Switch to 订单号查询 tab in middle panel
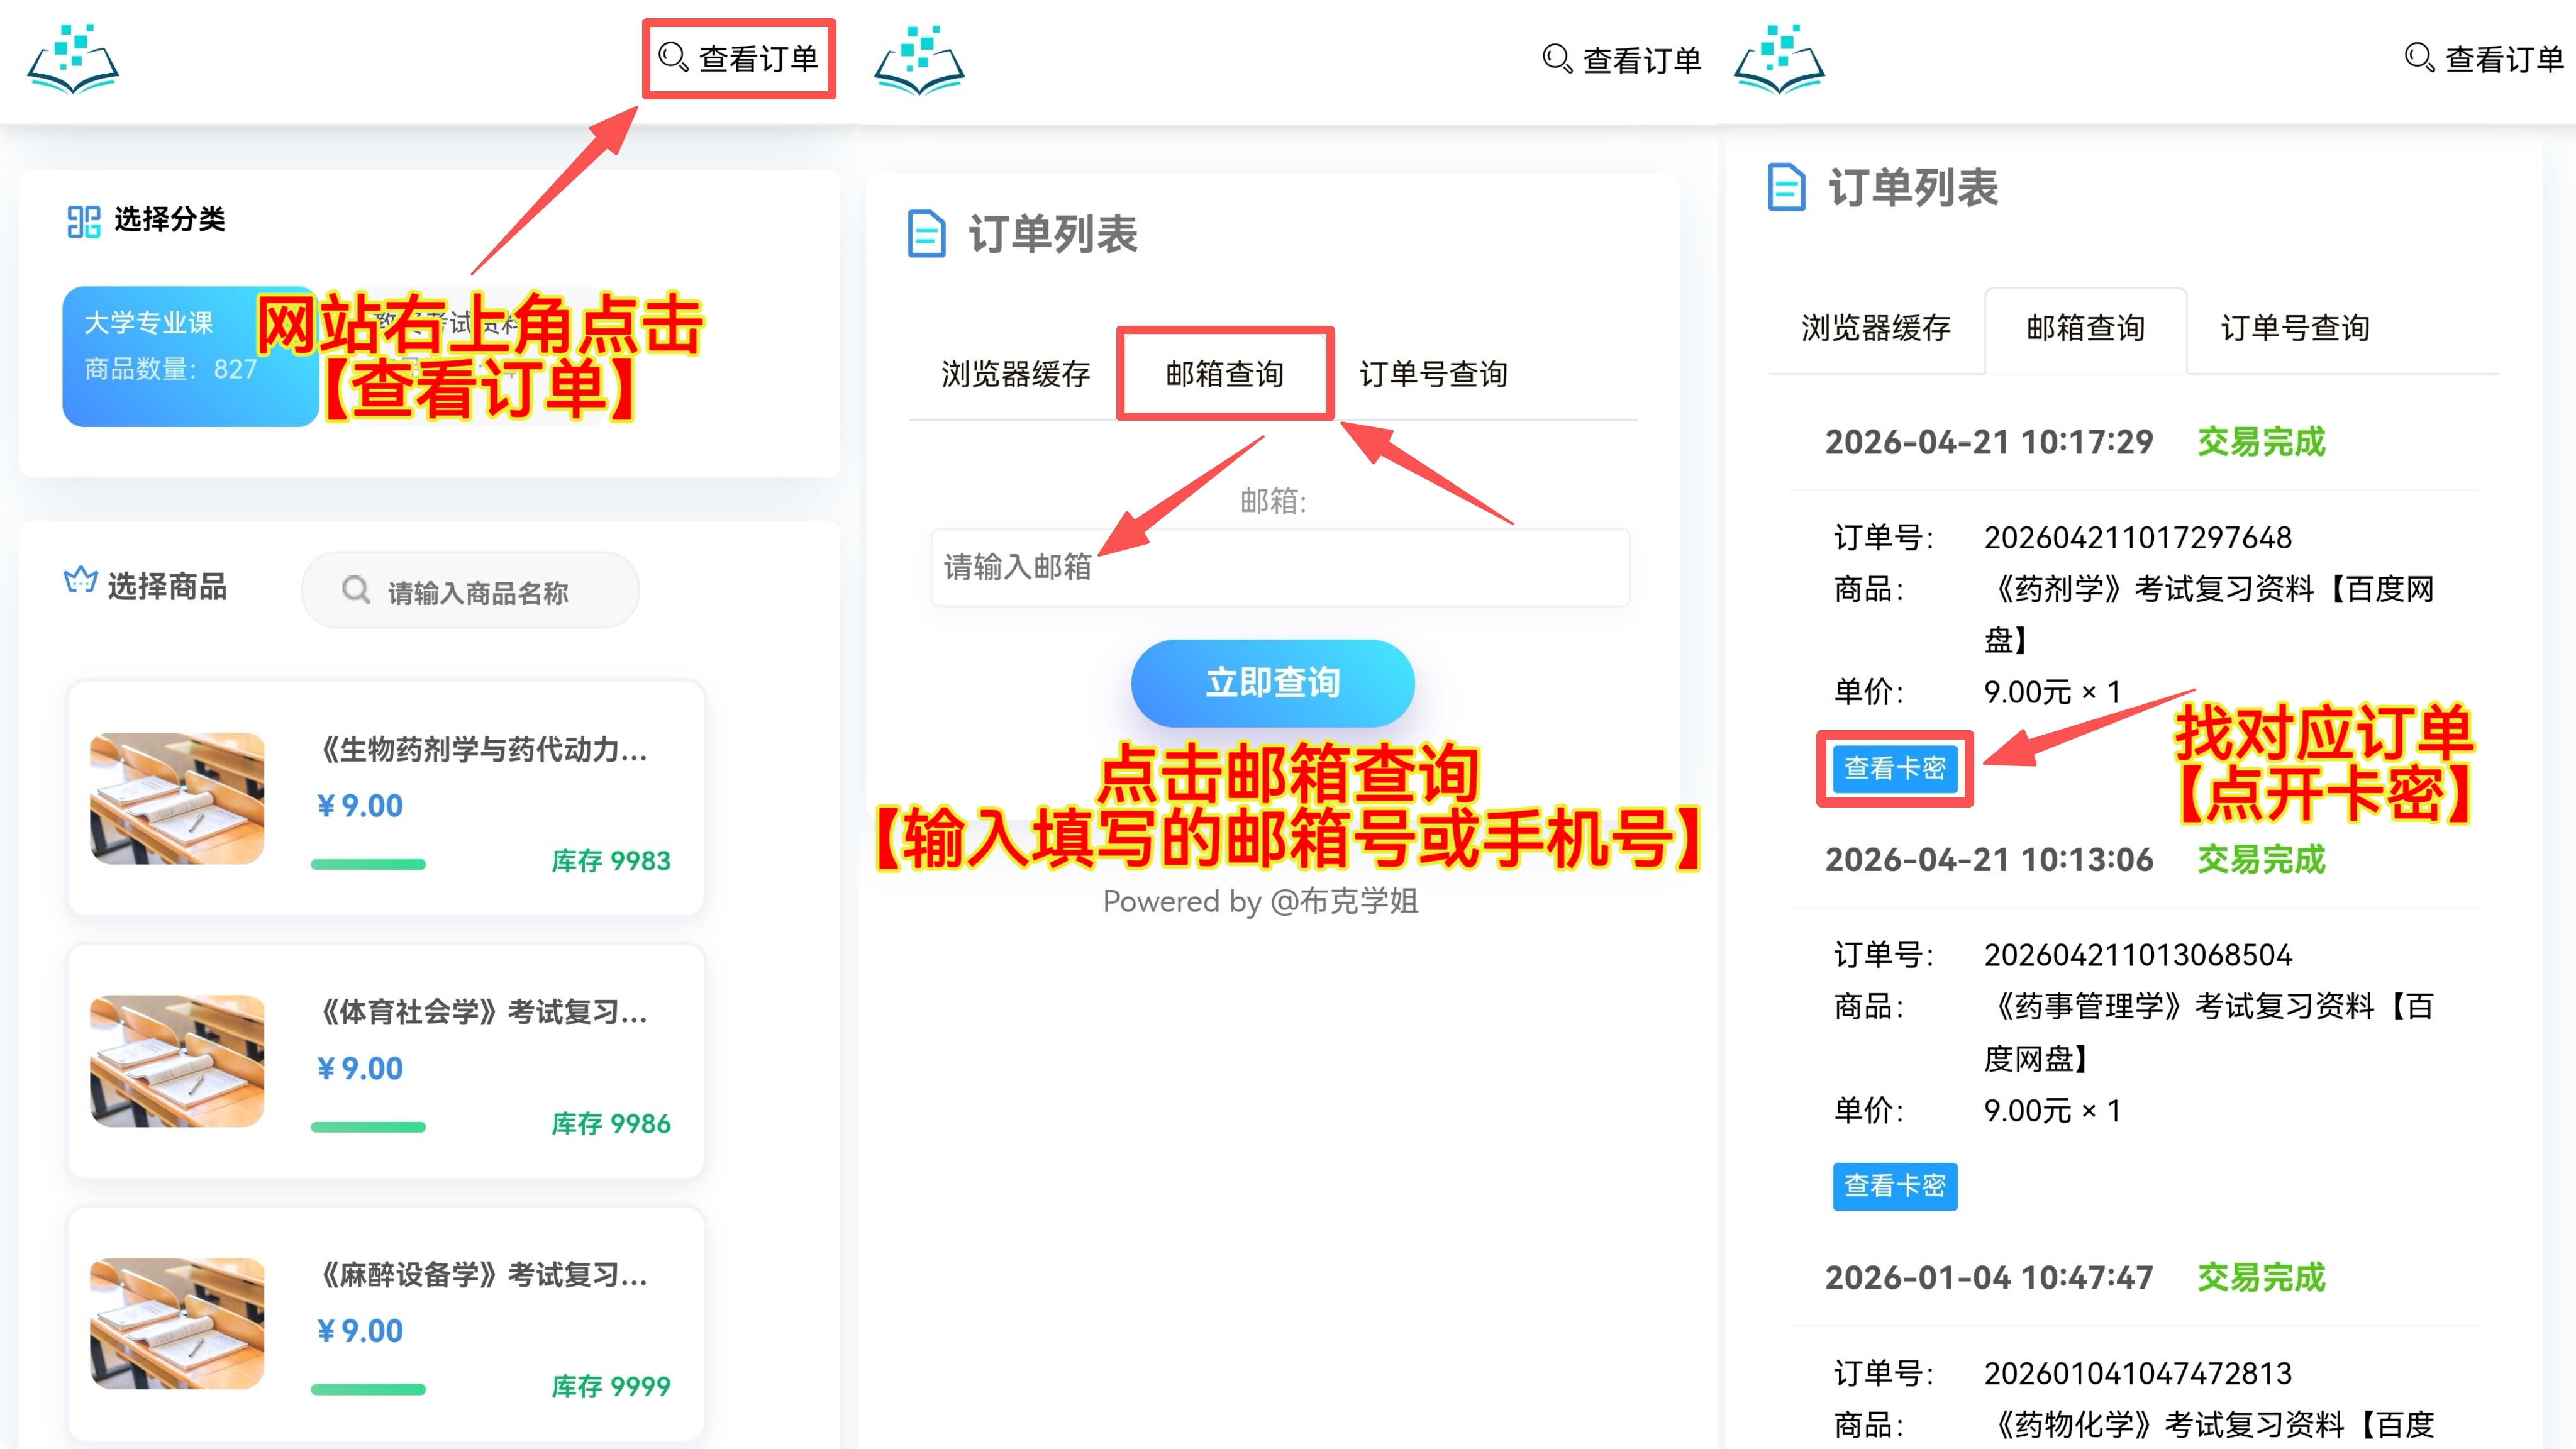 coord(1433,374)
